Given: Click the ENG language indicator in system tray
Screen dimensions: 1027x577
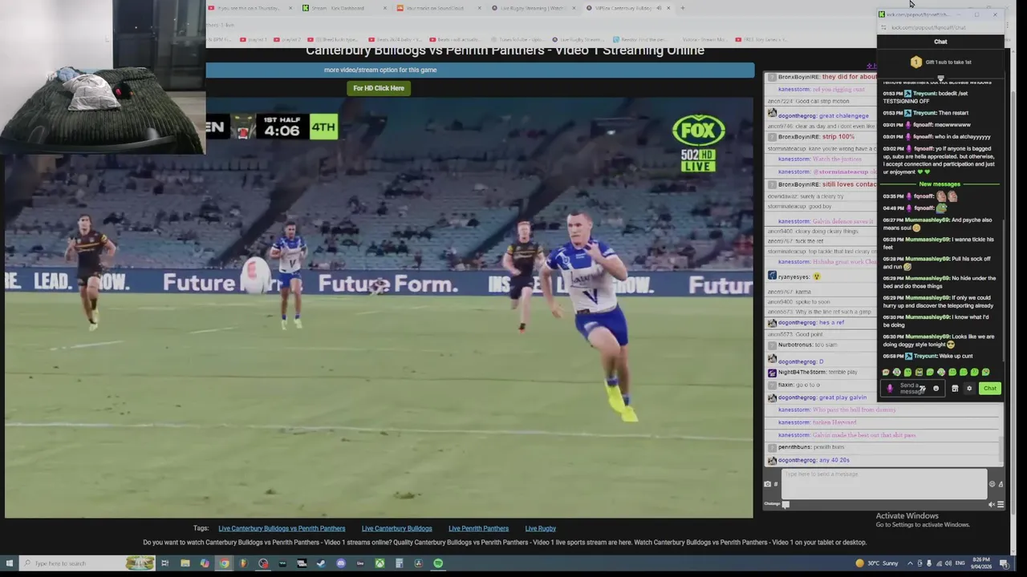Looking at the screenshot, I should tap(960, 563).
